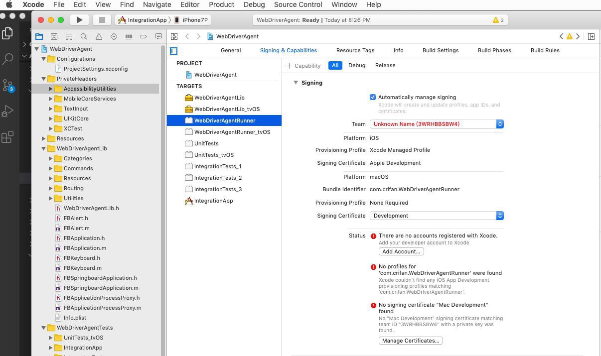
Task: Filter configurations to Debug
Action: [x=357, y=65]
